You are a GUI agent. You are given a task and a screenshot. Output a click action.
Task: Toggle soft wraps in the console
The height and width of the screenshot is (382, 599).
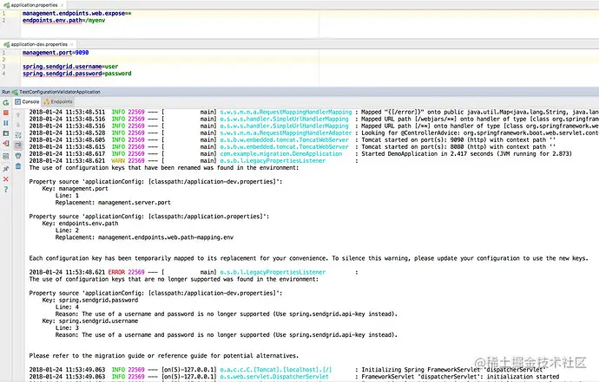18,135
